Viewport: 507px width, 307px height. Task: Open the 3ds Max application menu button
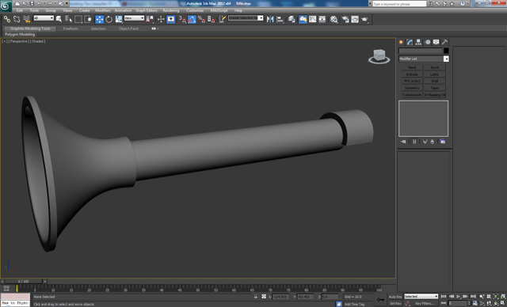click(6, 6)
